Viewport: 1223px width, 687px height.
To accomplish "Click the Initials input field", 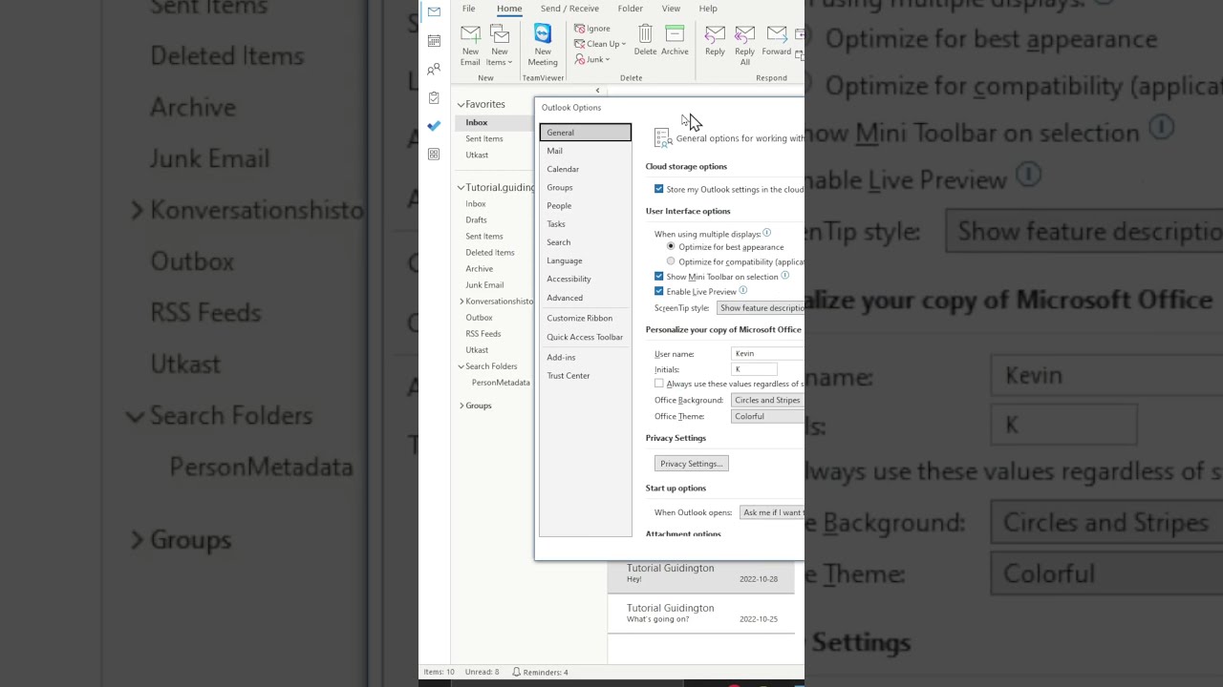I will coord(754,369).
